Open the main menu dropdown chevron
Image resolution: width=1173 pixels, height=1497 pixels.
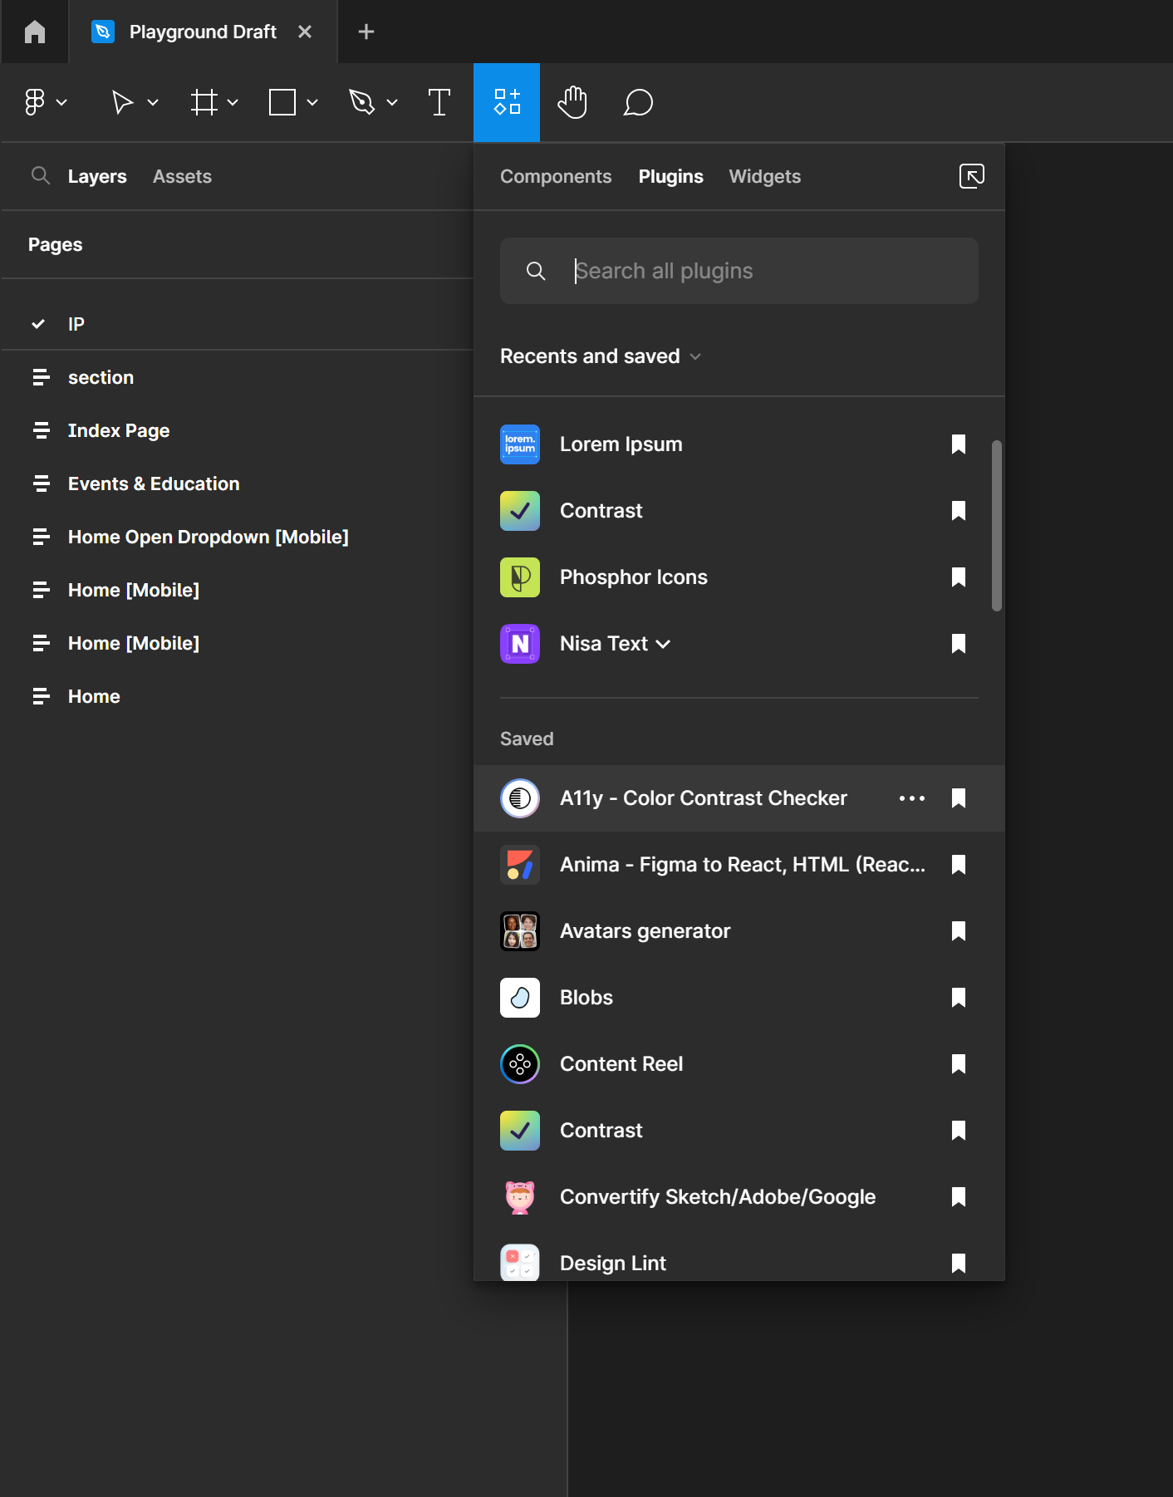click(x=61, y=103)
